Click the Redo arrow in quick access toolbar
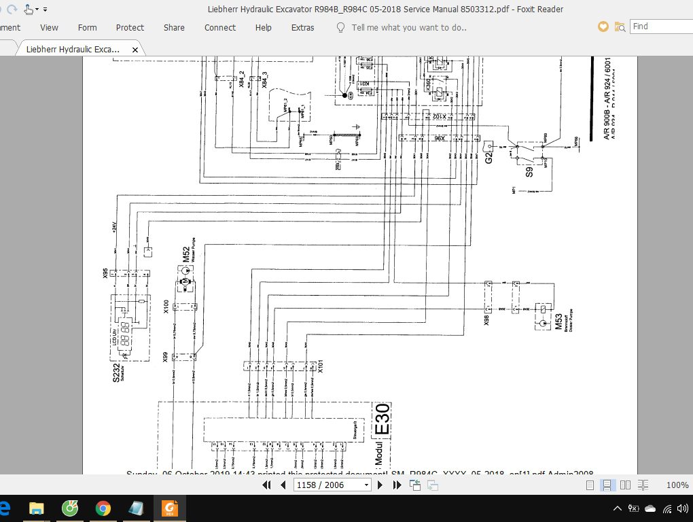The width and height of the screenshot is (693, 522). [12, 9]
